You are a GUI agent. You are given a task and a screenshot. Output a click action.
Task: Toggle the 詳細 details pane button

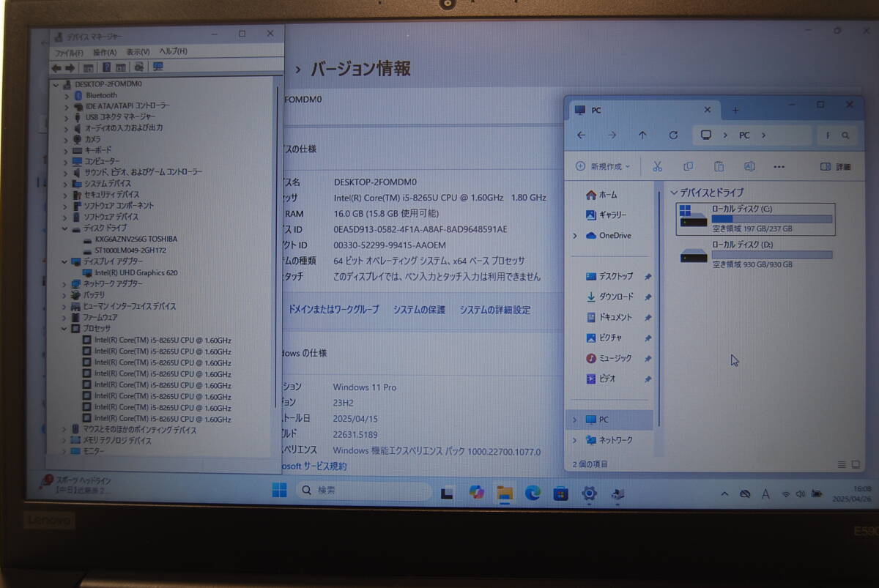tap(836, 166)
